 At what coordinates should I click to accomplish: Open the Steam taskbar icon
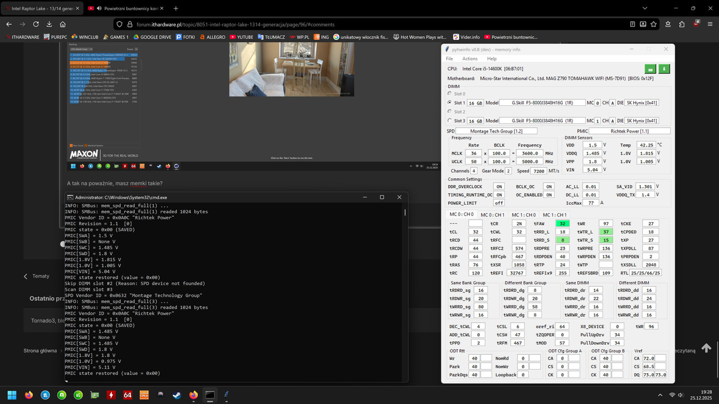click(x=177, y=395)
